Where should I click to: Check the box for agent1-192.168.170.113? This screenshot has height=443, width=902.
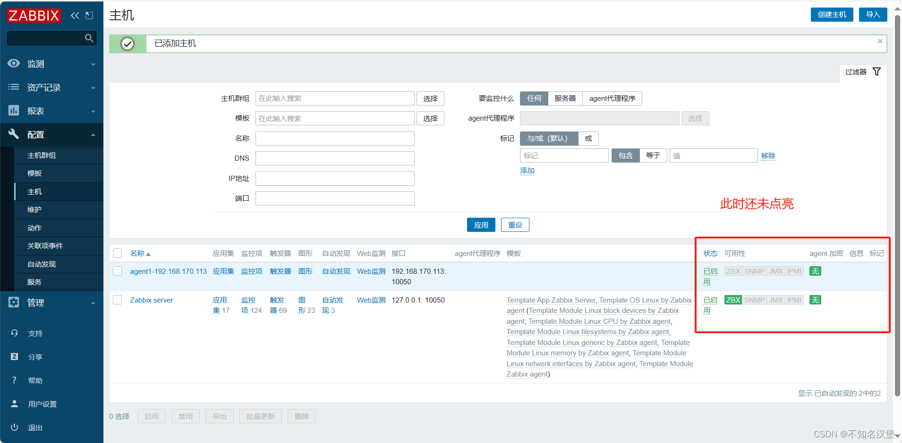pyautogui.click(x=118, y=271)
